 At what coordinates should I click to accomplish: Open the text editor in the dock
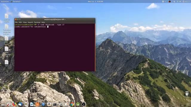click(66, 104)
